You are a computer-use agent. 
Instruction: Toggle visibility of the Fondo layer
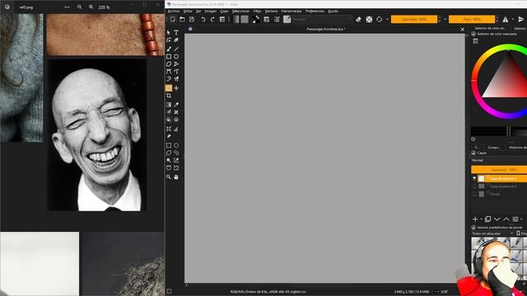coord(474,194)
